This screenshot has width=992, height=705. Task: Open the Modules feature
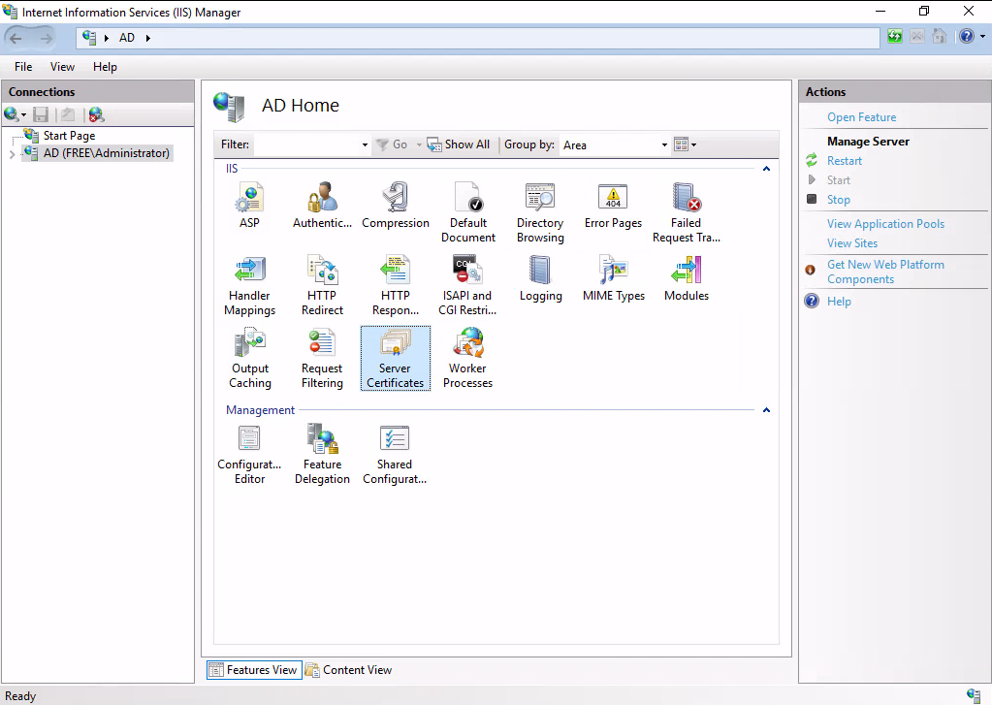687,278
